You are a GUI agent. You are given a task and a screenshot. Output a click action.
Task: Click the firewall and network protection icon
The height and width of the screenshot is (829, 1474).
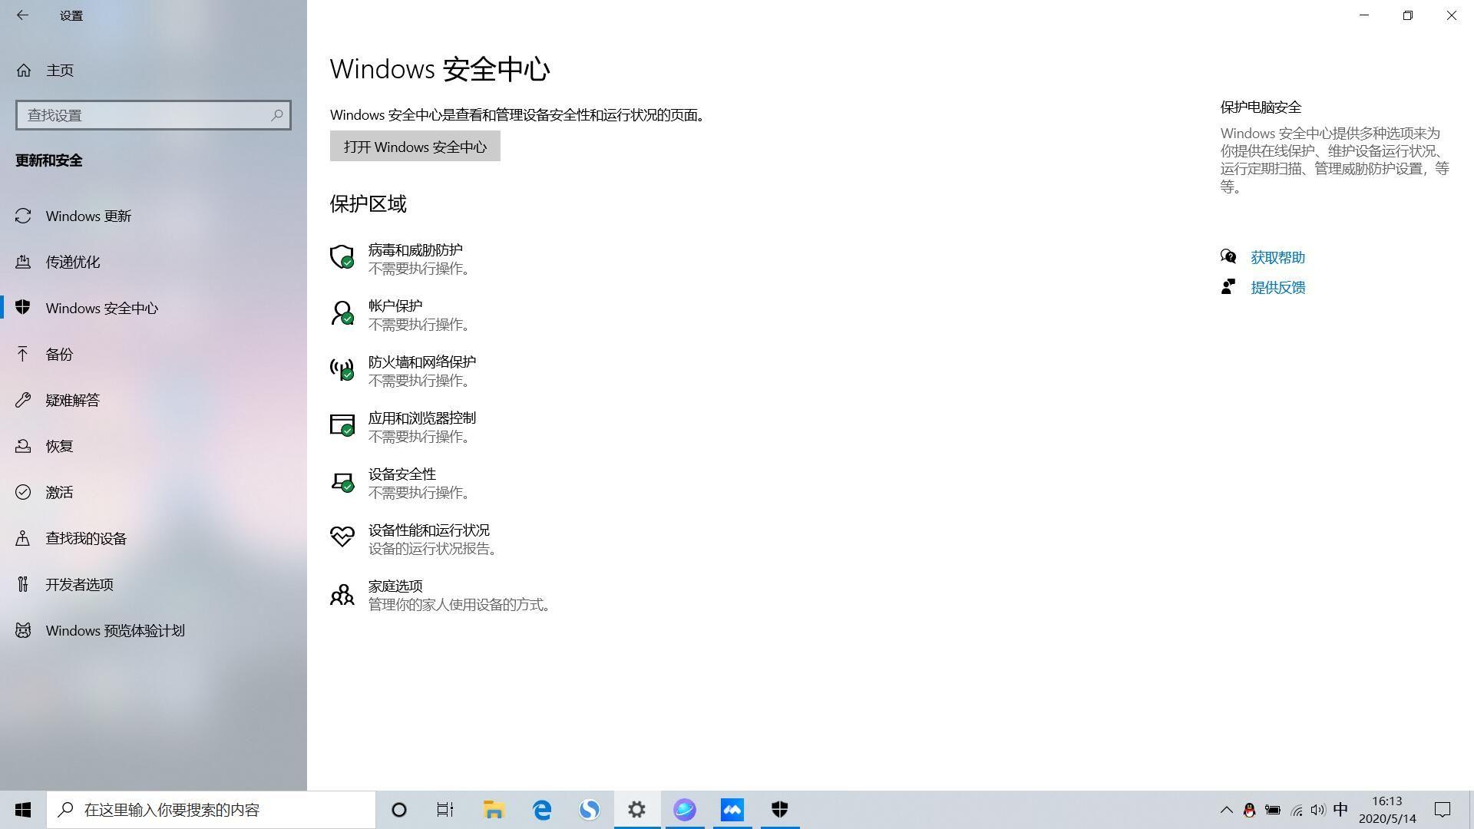342,369
